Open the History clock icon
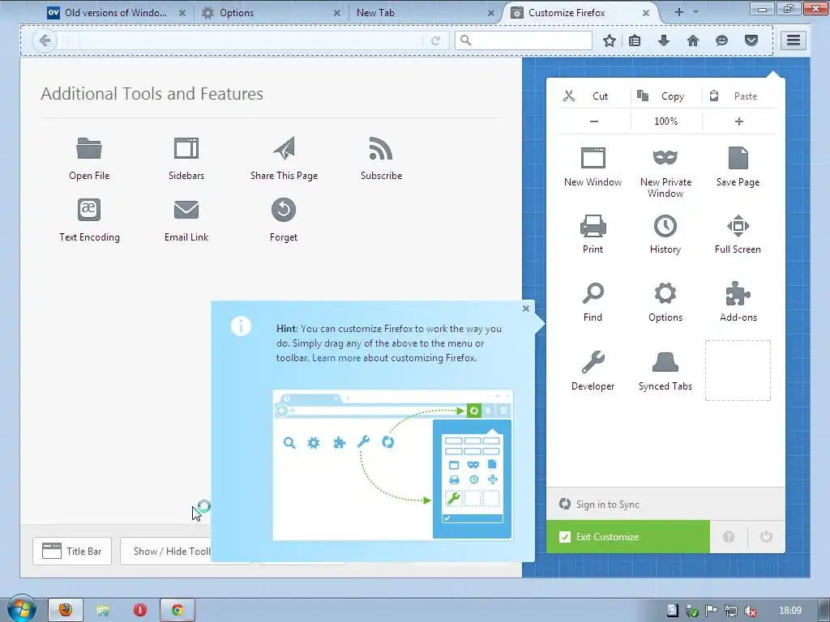Viewport: 830px width, 622px height. [665, 226]
